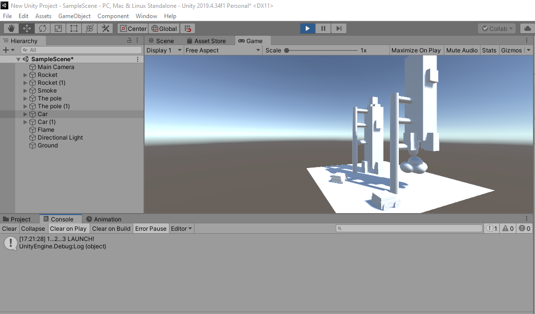Enable Error Pause in the Console
The image size is (535, 314).
[150, 228]
